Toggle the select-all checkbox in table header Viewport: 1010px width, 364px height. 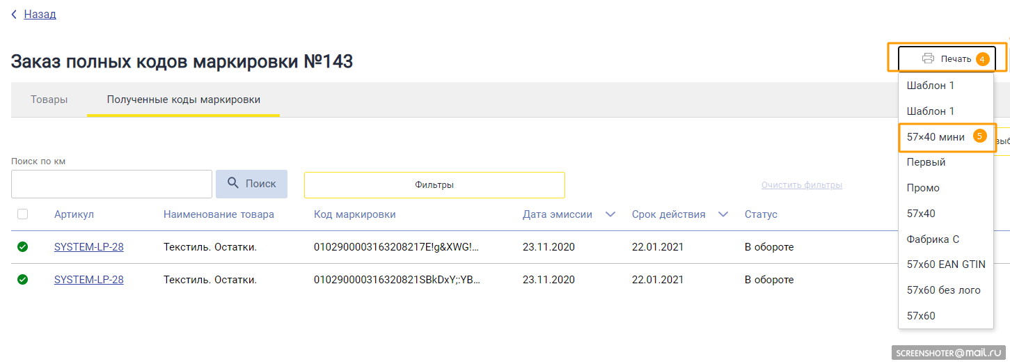pyautogui.click(x=22, y=214)
